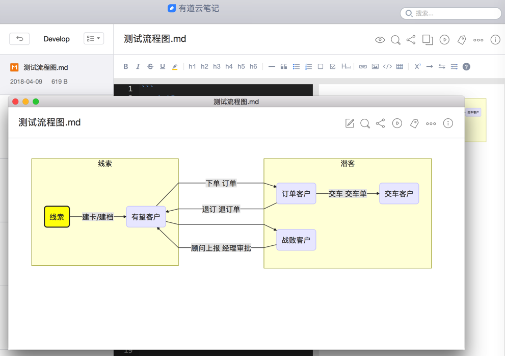Viewport: 505px width, 356px height.
Task: Click the search field at top right
Action: coord(450,13)
